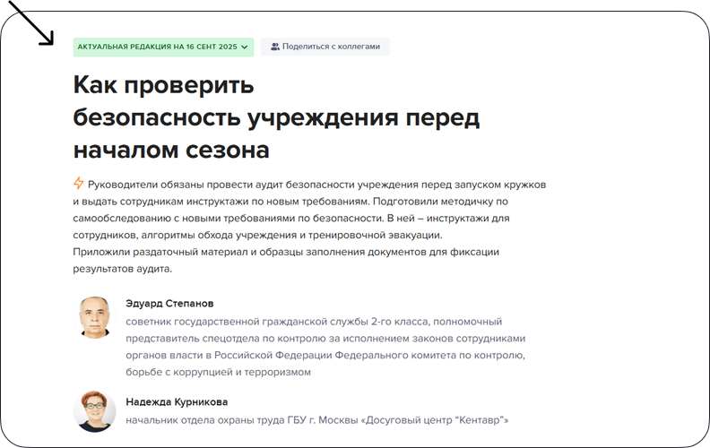Screen dimensions: 710x448
Task: Open Надежда Курникова's avatar photo
Action: point(95,412)
